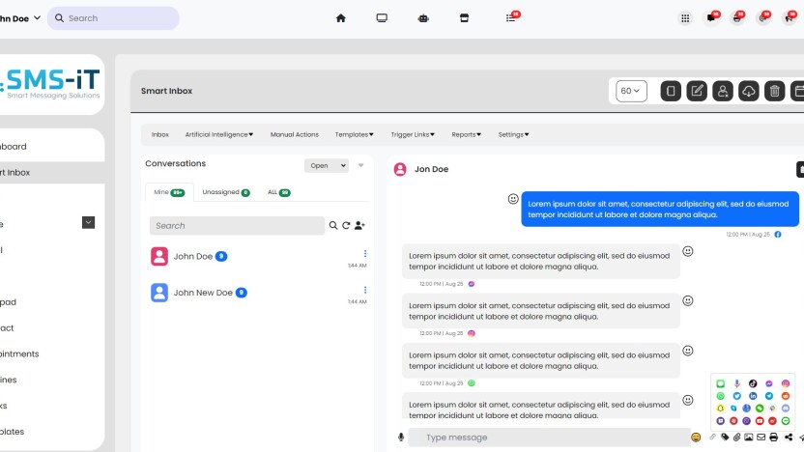The image size is (804, 452).
Task: Click the add contact icon in conversations
Action: coord(359,225)
